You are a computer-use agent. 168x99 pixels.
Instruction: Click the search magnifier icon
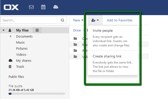pos(62,20)
